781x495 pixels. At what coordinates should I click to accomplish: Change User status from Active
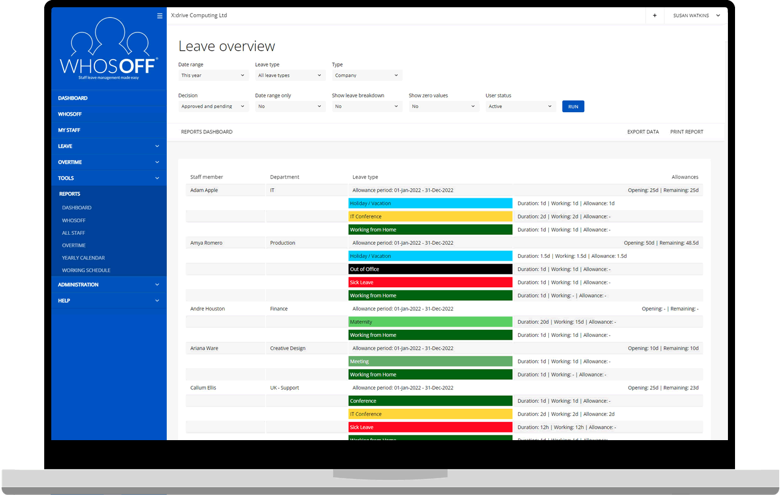[x=520, y=106]
